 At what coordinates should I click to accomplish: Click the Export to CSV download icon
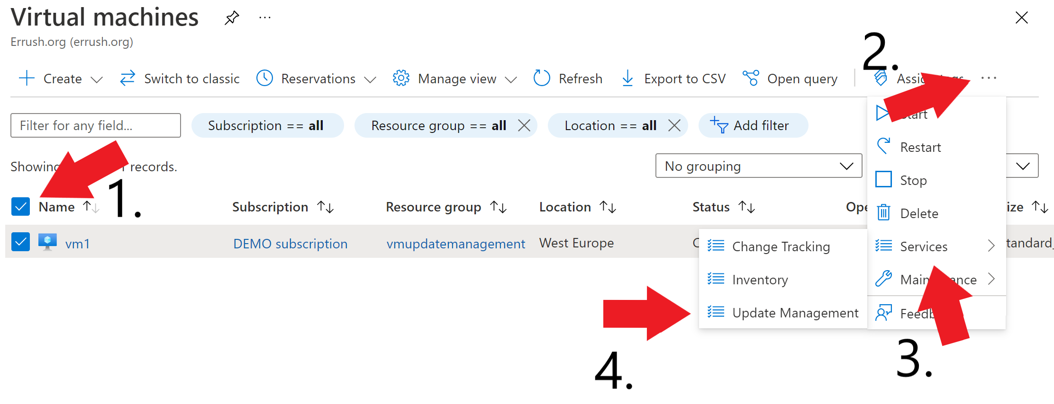pyautogui.click(x=627, y=78)
